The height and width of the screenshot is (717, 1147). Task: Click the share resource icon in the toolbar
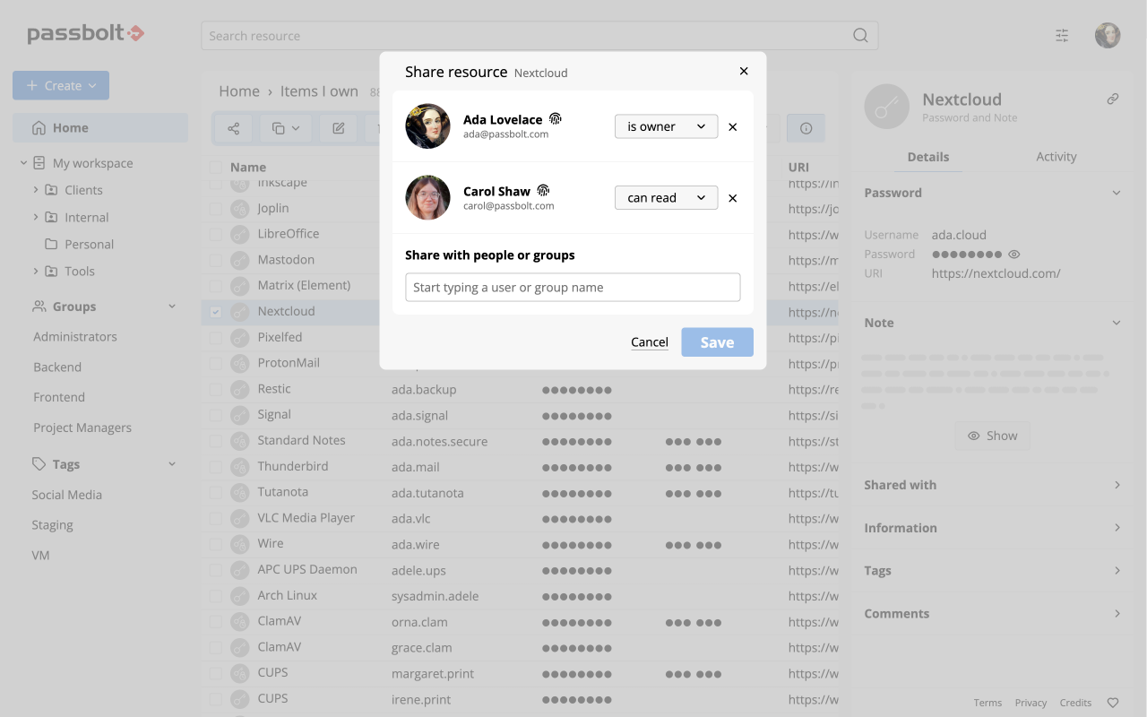tap(233, 128)
